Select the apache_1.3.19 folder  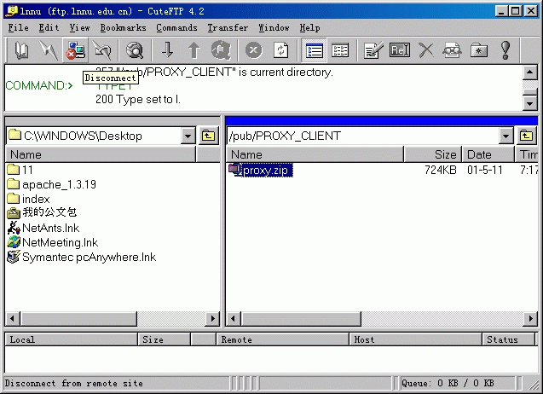[x=51, y=184]
